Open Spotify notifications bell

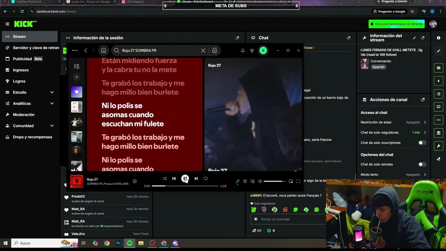click(x=243, y=51)
